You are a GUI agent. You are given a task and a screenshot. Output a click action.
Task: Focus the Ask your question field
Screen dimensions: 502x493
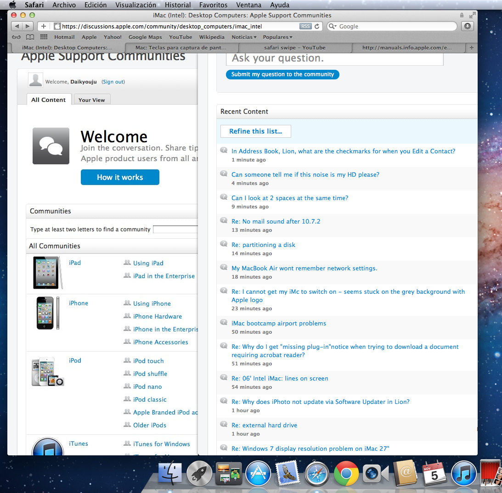click(x=334, y=59)
